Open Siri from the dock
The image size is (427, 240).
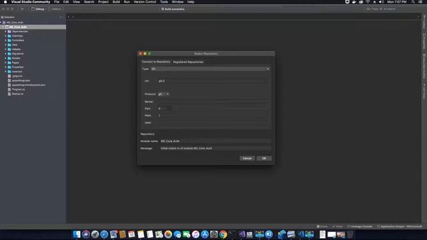point(86,234)
